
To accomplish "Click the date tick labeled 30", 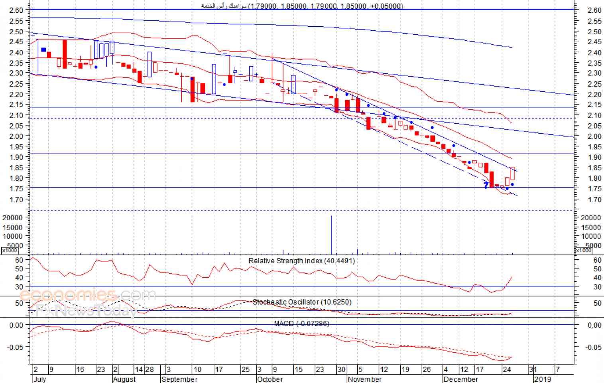I will click(341, 369).
